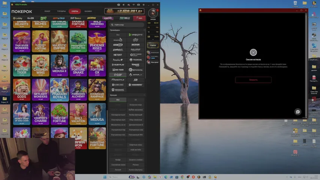Open the Thai River Wonders slot
320x180 pixels.
22,41
